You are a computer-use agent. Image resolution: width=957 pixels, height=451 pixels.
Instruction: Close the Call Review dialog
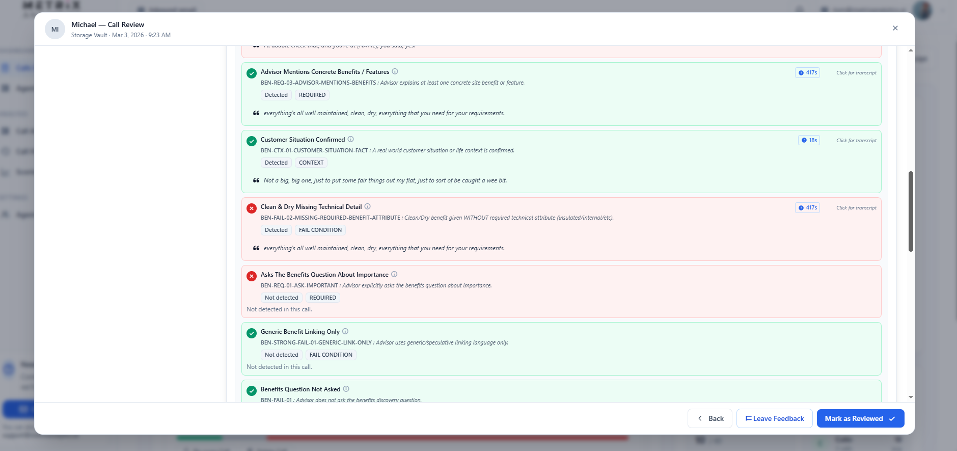[895, 28]
